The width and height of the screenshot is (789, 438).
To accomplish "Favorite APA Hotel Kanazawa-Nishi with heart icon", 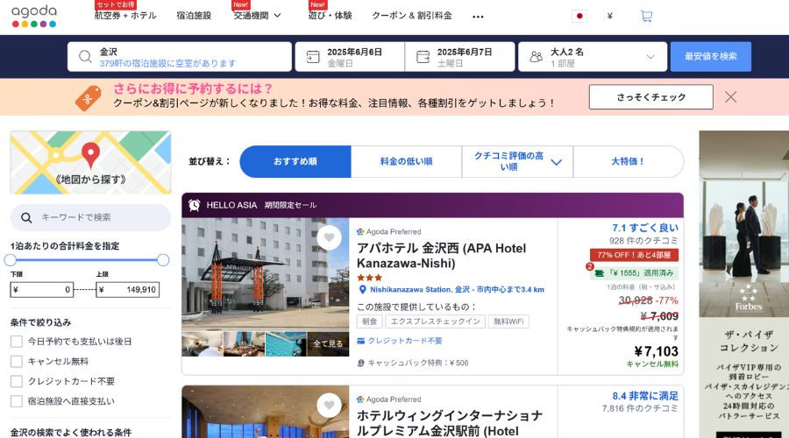I will pos(329,238).
